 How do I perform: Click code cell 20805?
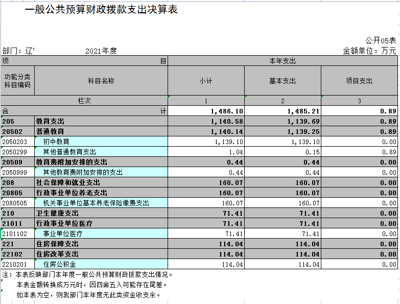click(17, 193)
